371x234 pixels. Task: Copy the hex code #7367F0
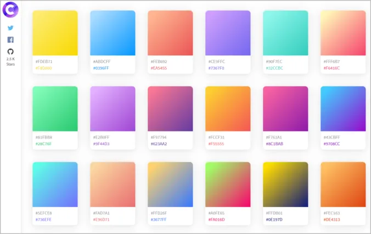click(x=216, y=68)
